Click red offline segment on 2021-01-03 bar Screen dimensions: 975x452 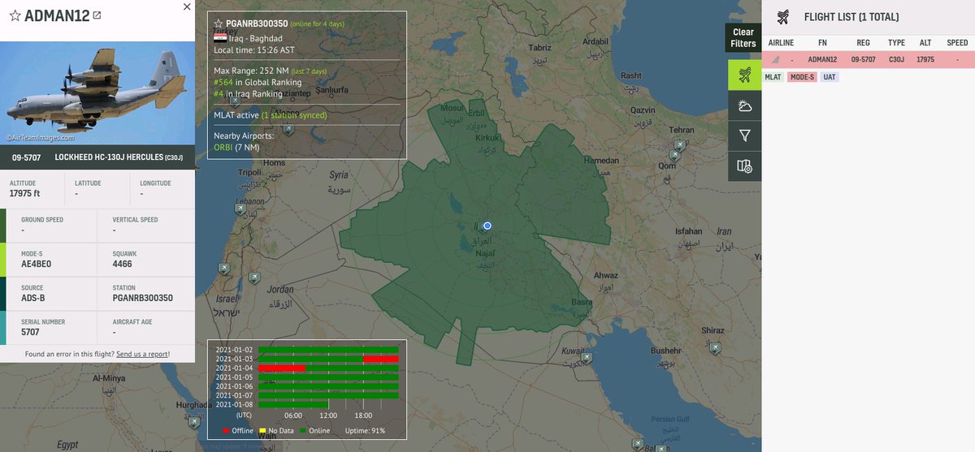tap(380, 359)
